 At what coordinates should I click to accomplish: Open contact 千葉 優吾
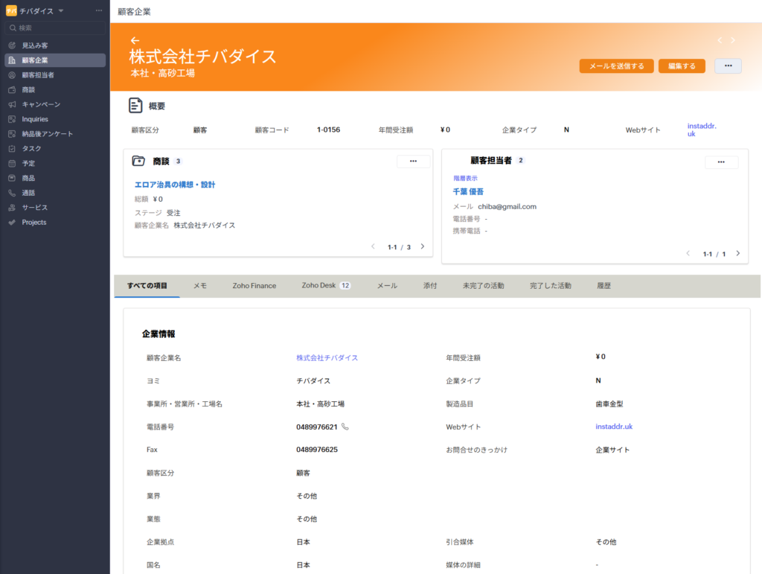[x=468, y=191]
